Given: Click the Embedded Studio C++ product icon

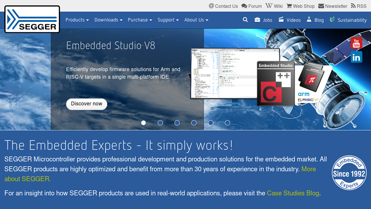Looking at the screenshot, I should [275, 84].
